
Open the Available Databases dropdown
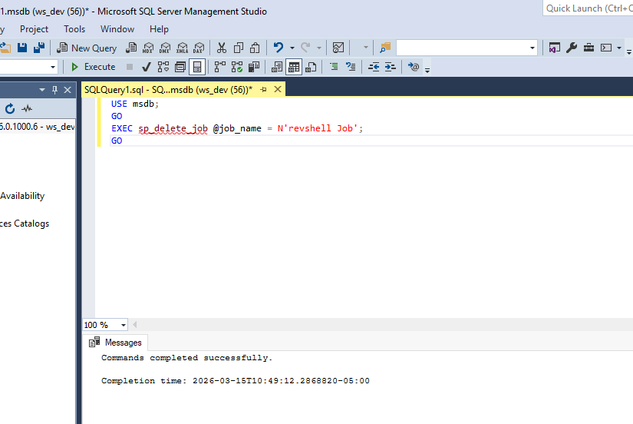tap(52, 67)
